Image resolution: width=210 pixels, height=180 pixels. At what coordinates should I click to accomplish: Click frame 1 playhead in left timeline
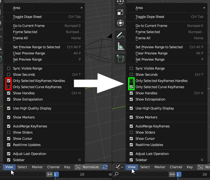pos(56,174)
